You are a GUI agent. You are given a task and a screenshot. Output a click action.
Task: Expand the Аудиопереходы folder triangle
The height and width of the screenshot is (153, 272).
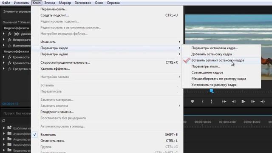4,139
